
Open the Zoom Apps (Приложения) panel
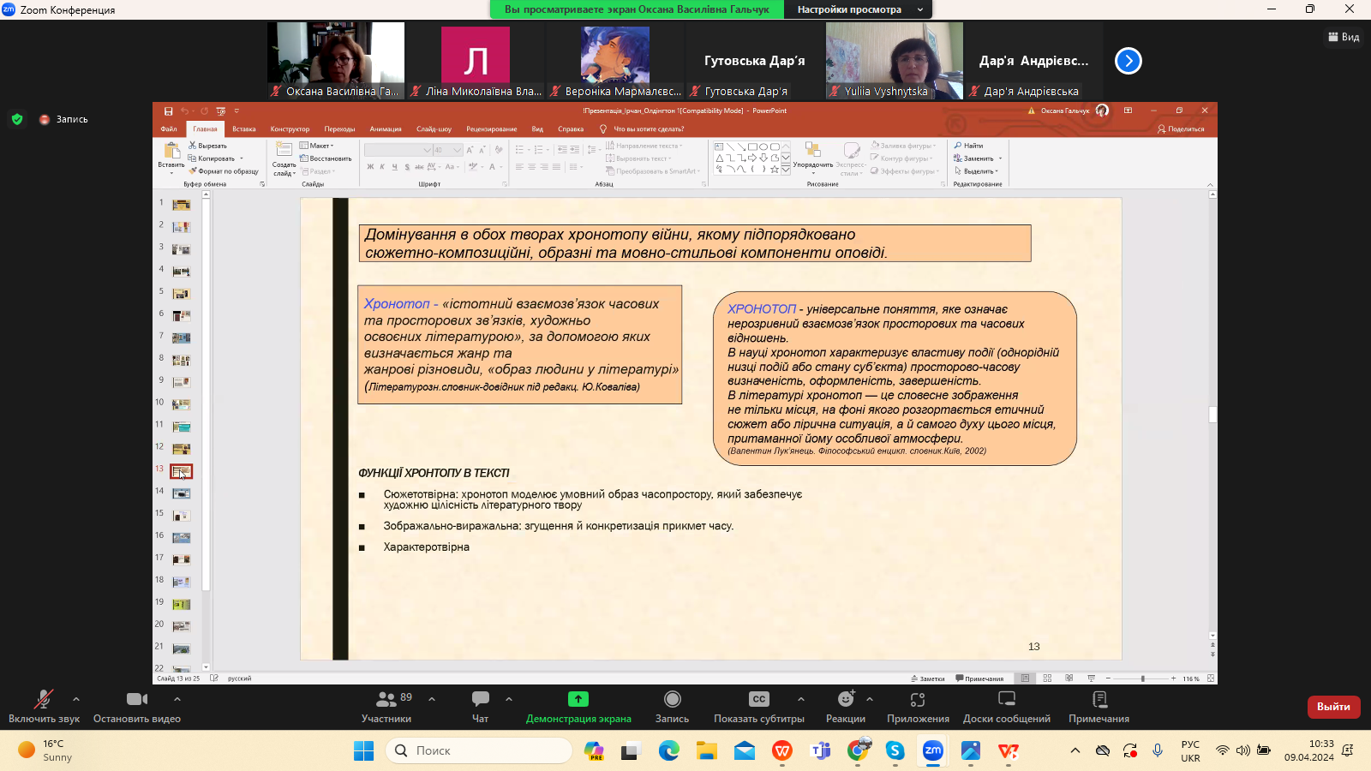click(x=918, y=706)
